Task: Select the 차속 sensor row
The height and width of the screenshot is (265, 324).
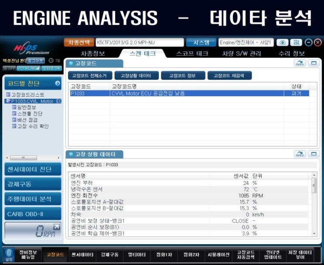Action: pos(190,215)
